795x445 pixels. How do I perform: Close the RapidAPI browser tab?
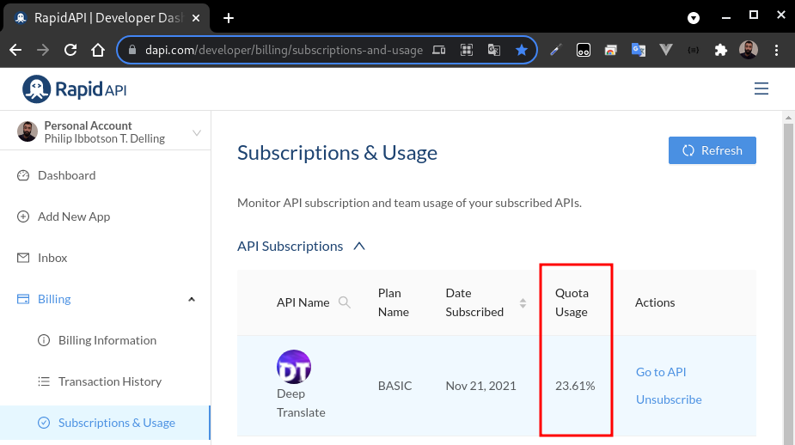tap(196, 18)
